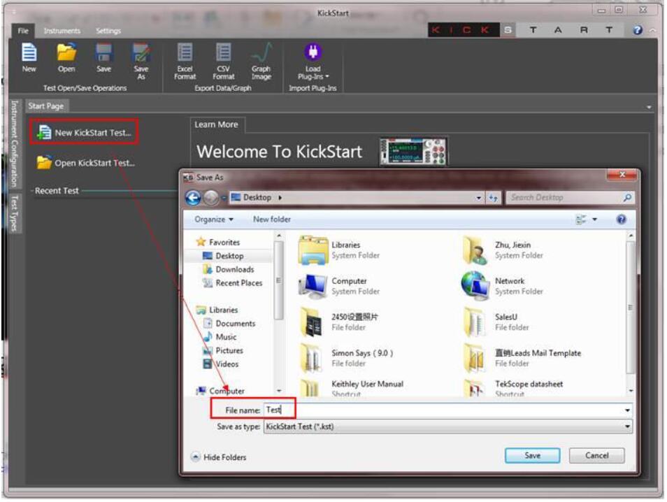The image size is (667, 502).
Task: Click the Save disk icon in ribbon
Action: pos(103,54)
